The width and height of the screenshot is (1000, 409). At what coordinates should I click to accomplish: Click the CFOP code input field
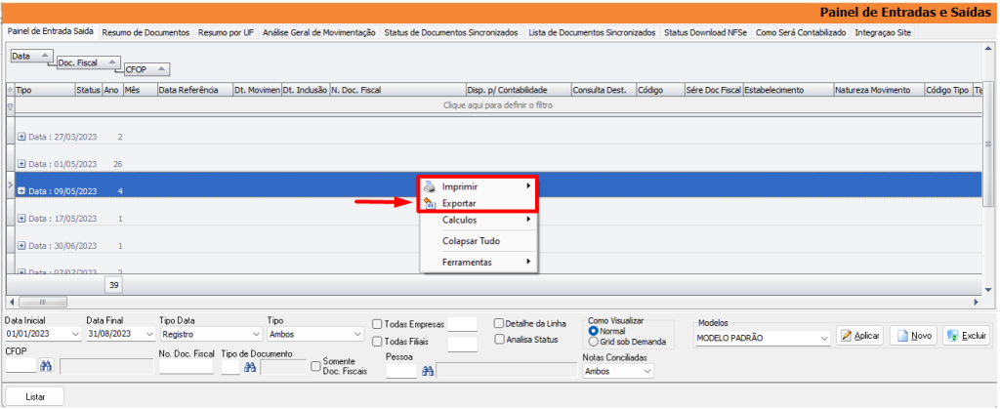21,366
